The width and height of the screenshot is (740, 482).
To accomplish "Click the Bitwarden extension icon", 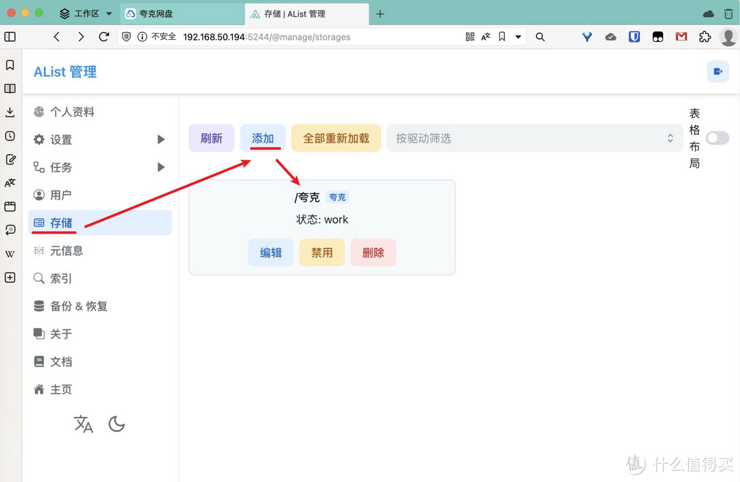I will click(x=634, y=37).
